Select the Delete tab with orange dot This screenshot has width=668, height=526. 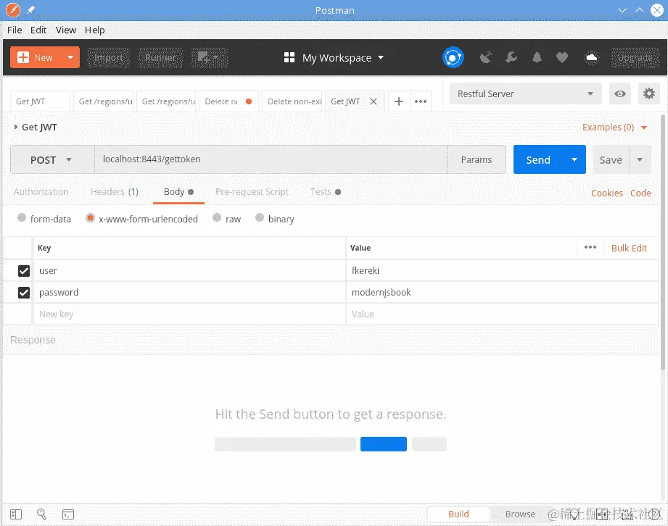point(228,101)
